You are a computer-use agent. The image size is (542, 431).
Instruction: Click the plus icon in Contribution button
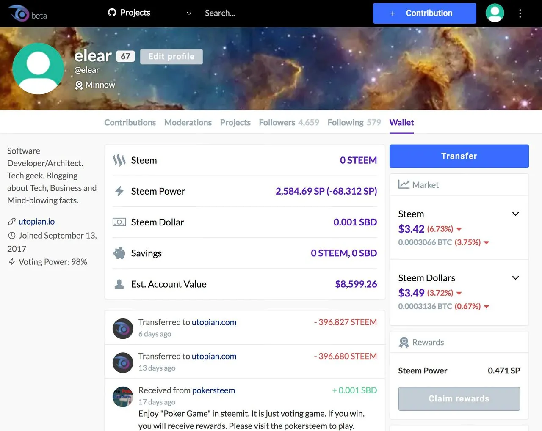pyautogui.click(x=393, y=14)
